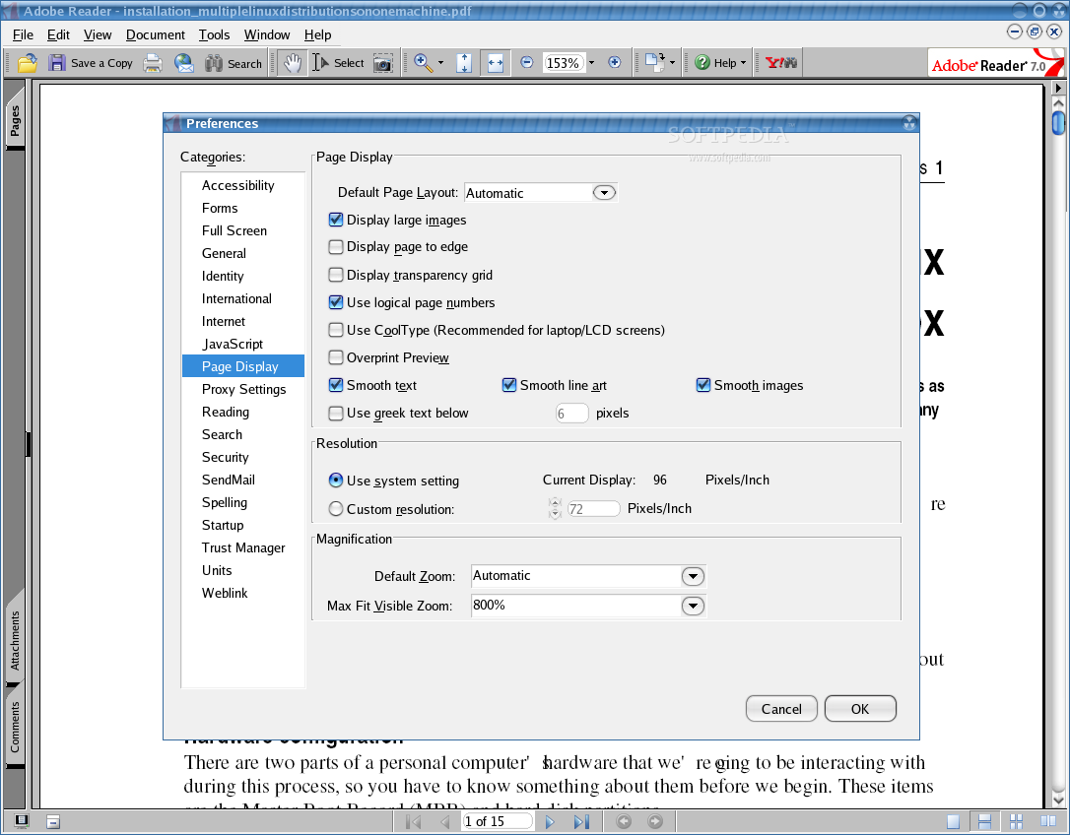Open the Document menu

click(x=155, y=34)
